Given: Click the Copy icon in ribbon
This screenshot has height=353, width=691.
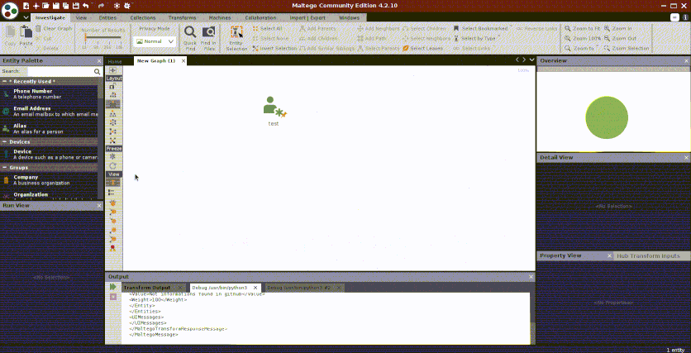Looking at the screenshot, I should coord(11,31).
